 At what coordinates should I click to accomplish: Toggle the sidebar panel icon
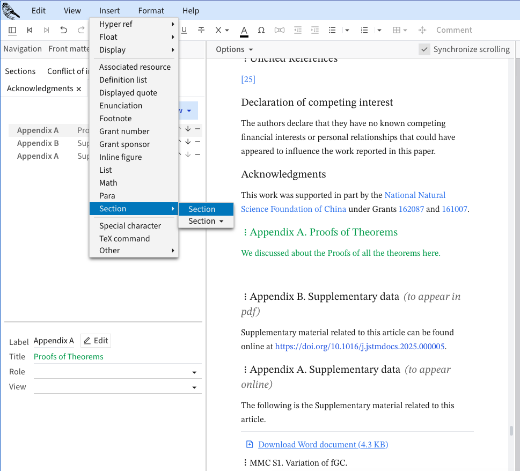tap(12, 30)
